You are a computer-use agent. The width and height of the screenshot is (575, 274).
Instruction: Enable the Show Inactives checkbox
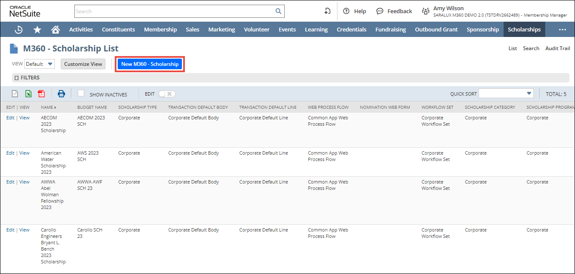coord(81,93)
